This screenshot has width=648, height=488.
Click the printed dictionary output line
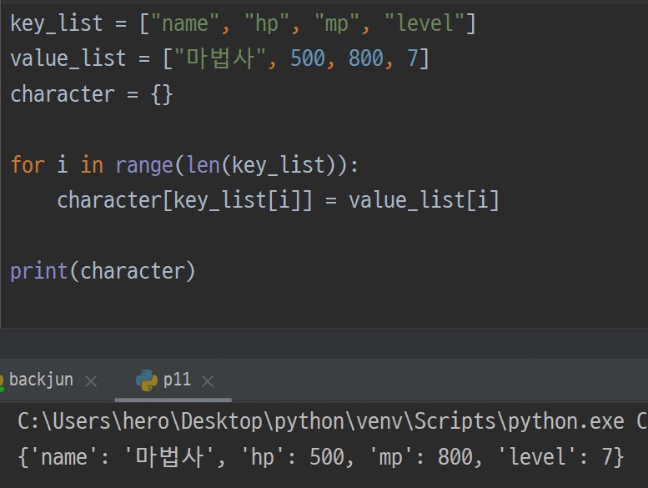pyautogui.click(x=321, y=457)
